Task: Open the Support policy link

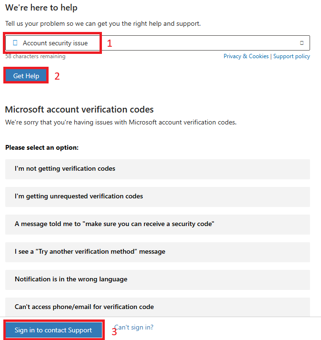Action: click(x=291, y=56)
